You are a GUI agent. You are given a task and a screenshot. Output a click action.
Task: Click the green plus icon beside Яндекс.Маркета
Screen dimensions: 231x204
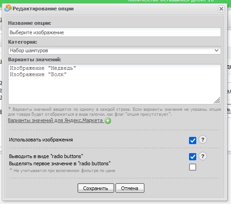click(x=108, y=121)
